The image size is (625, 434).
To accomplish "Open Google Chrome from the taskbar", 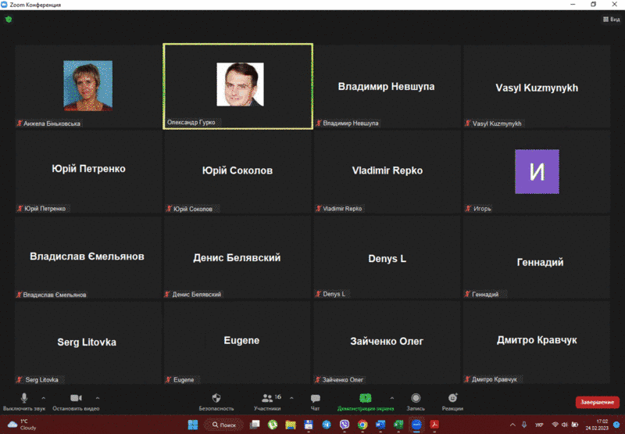I will click(362, 425).
